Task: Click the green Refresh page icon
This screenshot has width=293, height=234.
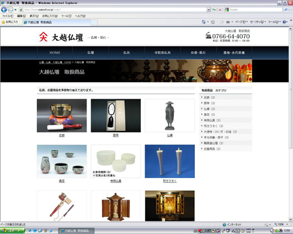Action: (214, 10)
